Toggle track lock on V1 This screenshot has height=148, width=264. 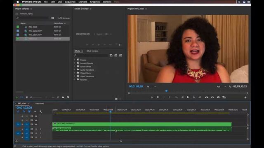(x=22, y=124)
